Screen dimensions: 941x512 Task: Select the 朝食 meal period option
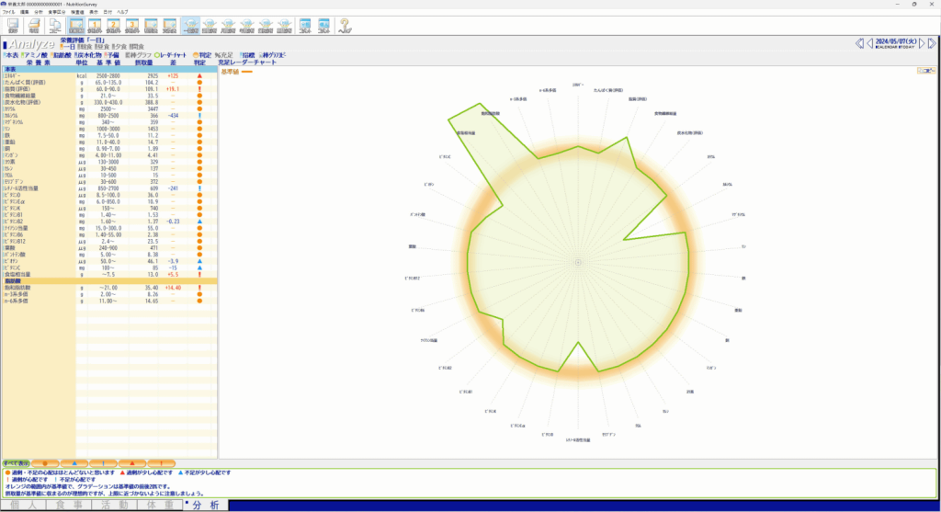pyautogui.click(x=85, y=47)
